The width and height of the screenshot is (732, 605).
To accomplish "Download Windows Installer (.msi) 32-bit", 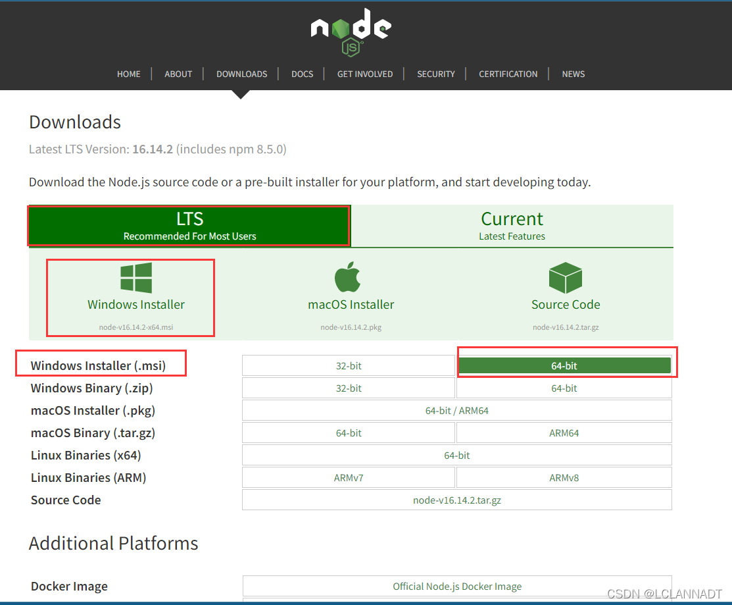I will (349, 366).
